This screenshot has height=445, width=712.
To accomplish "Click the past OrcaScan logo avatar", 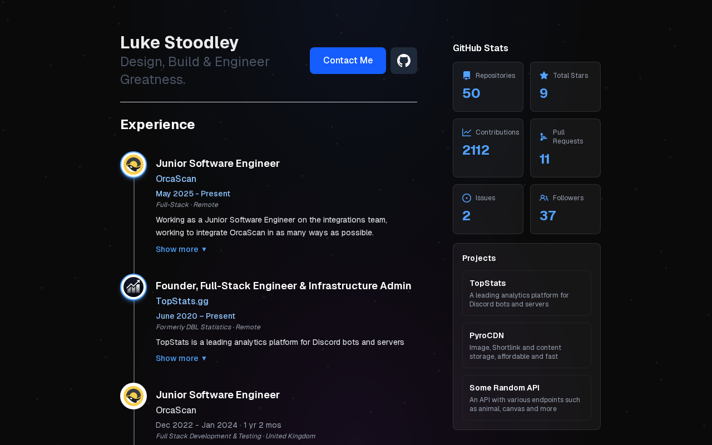I will 133,396.
